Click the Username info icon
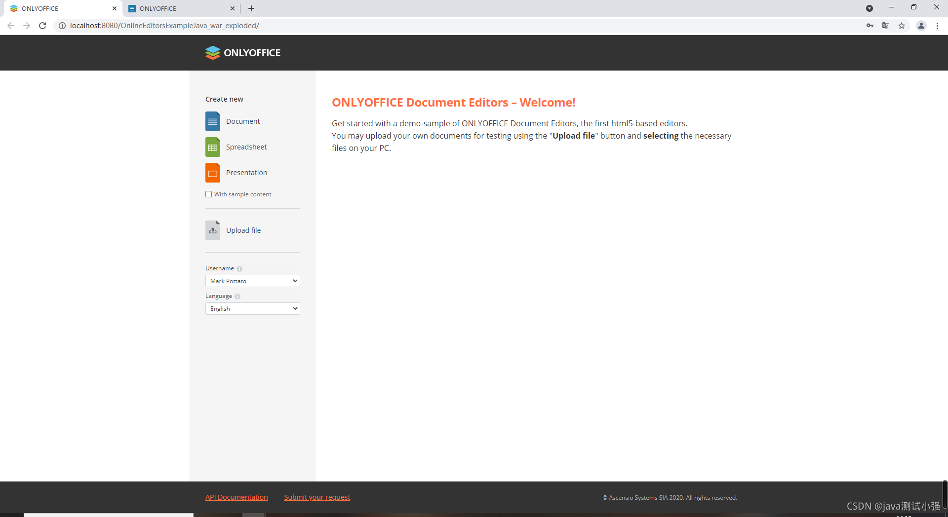 click(x=239, y=269)
